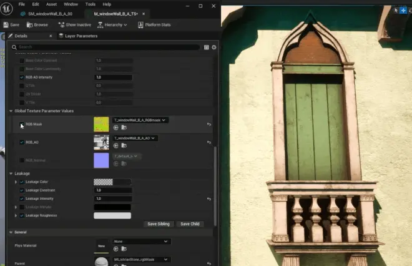
Task: Uncheck the Leakage Color checkbox
Action: 22,182
